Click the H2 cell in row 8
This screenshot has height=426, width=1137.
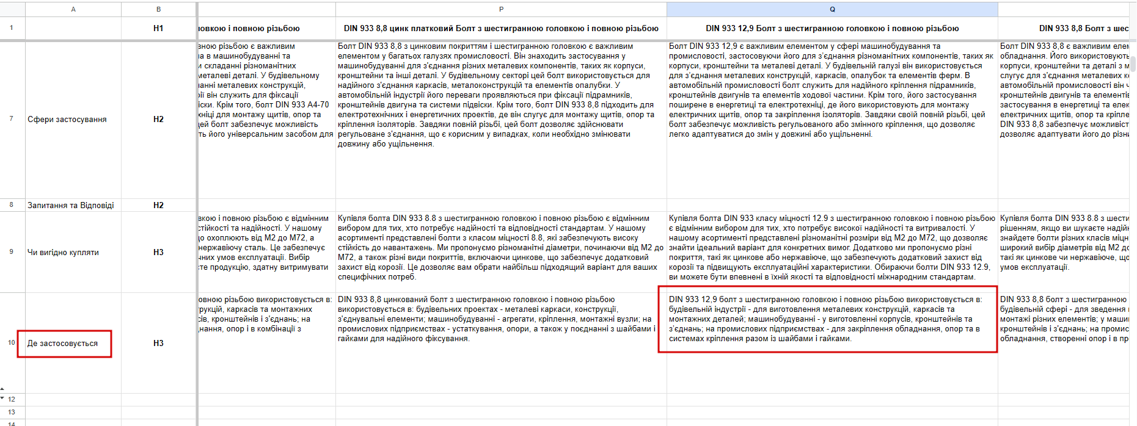click(158, 206)
